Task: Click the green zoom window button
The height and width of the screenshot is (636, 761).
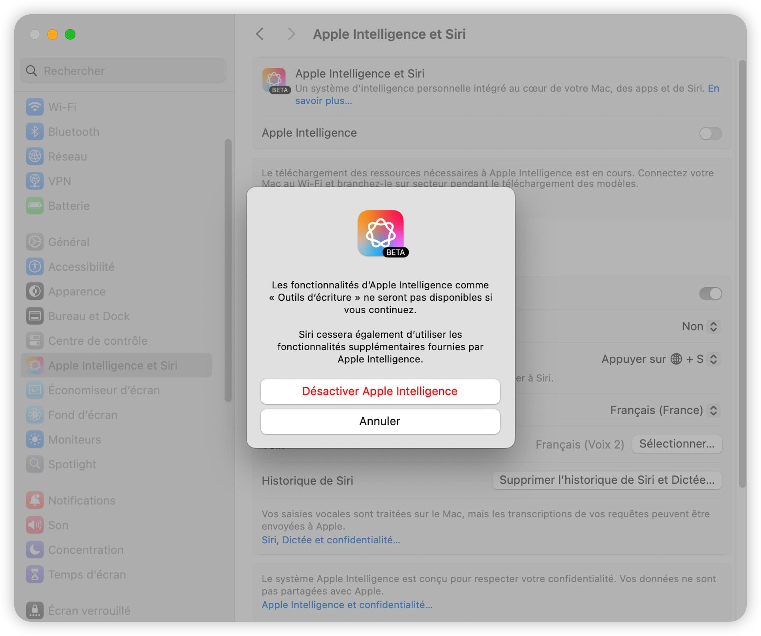Action: click(x=70, y=34)
